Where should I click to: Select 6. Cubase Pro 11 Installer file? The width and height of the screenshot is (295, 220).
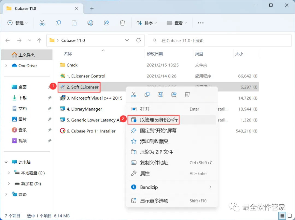click(x=88, y=131)
